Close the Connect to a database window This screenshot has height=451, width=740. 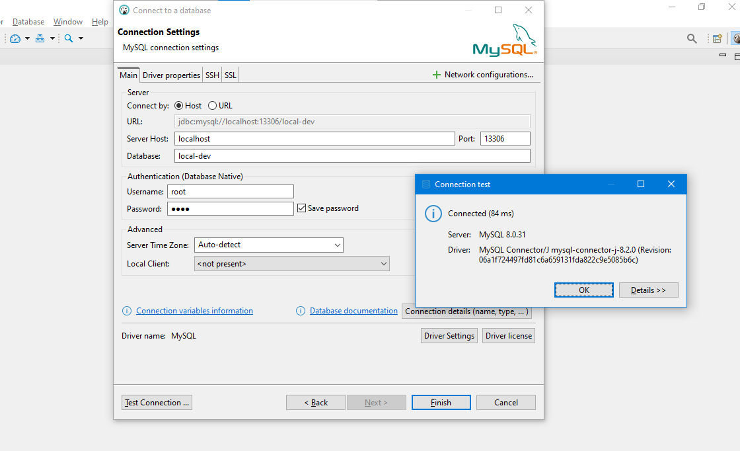(529, 10)
